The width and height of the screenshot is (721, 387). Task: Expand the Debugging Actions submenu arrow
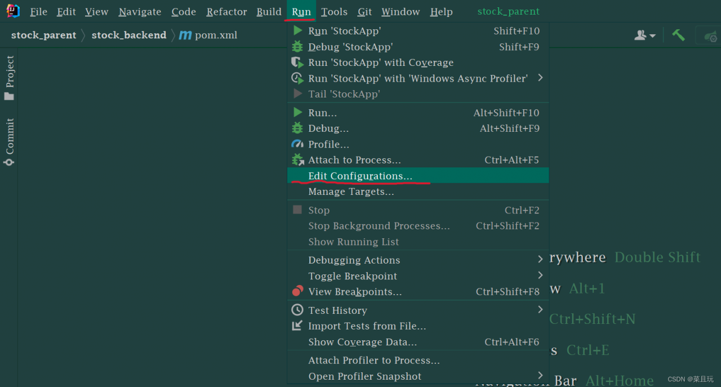coord(540,259)
